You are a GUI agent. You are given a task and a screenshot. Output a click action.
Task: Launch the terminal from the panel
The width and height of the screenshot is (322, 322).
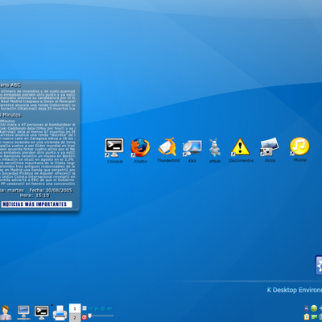(42, 312)
